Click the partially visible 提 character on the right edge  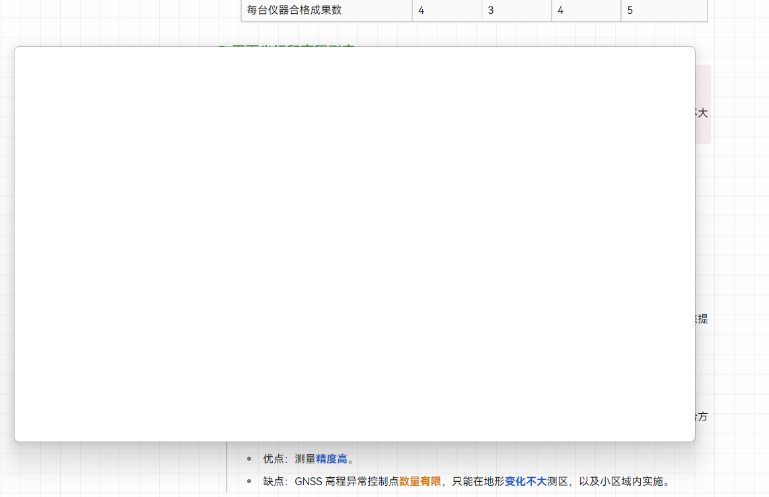point(702,319)
